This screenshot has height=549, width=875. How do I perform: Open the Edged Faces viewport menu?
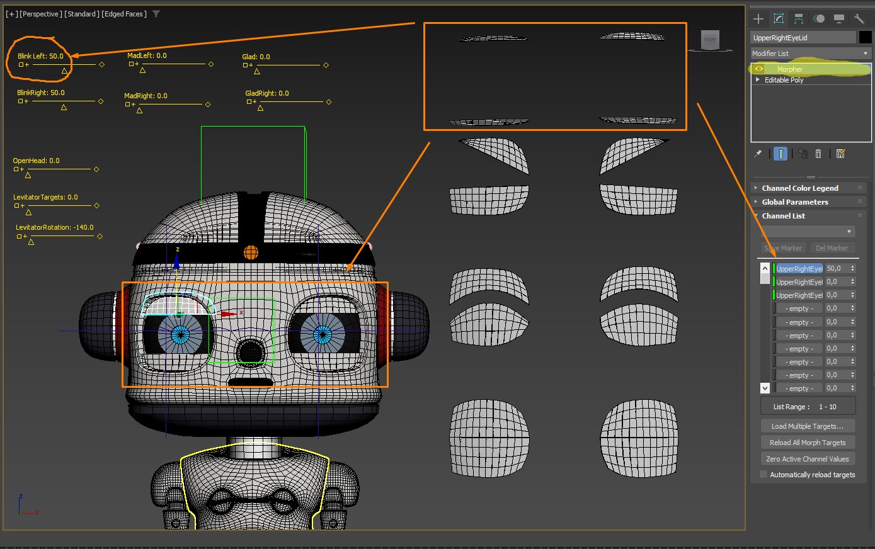pos(124,14)
